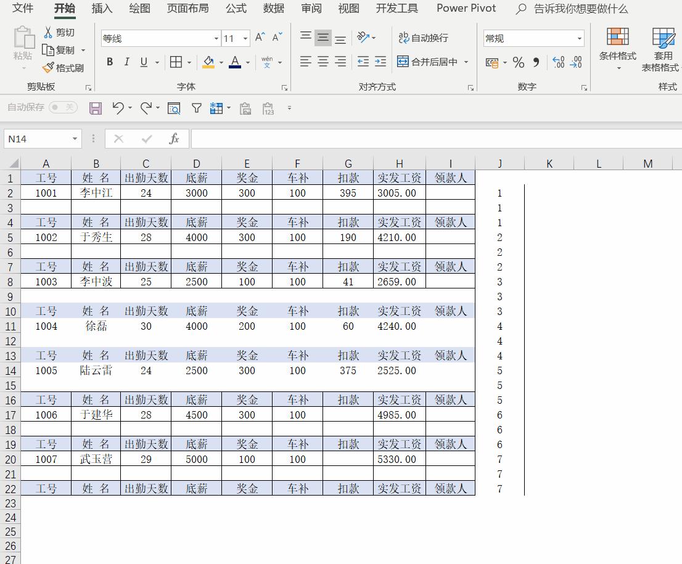Open Conditional Formatting (条件格式)
682x564 pixels.
click(617, 47)
